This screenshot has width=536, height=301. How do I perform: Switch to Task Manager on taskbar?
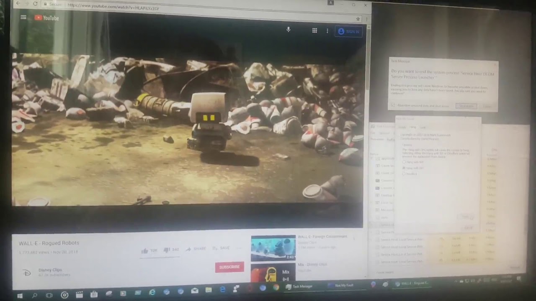299,287
